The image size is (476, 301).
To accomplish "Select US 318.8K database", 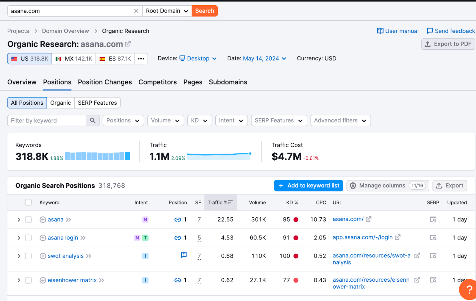I will [x=30, y=59].
